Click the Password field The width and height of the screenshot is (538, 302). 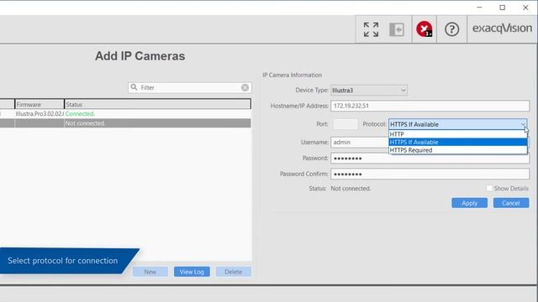[430, 159]
